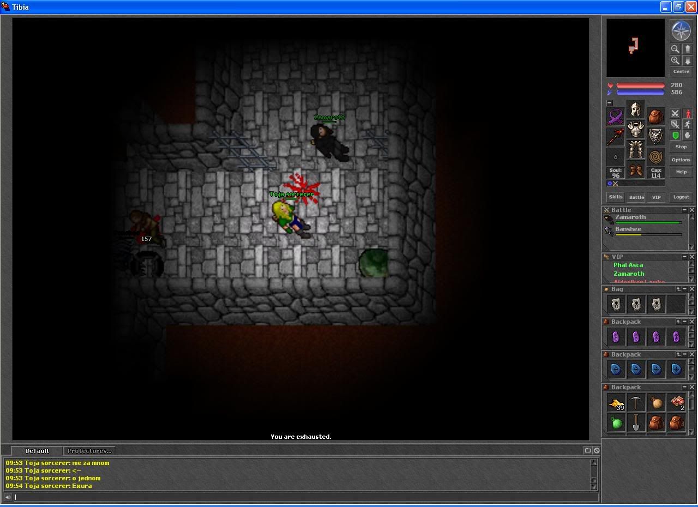Image resolution: width=698 pixels, height=507 pixels.
Task: Select the purple scarf amulet slot
Action: pos(616,117)
